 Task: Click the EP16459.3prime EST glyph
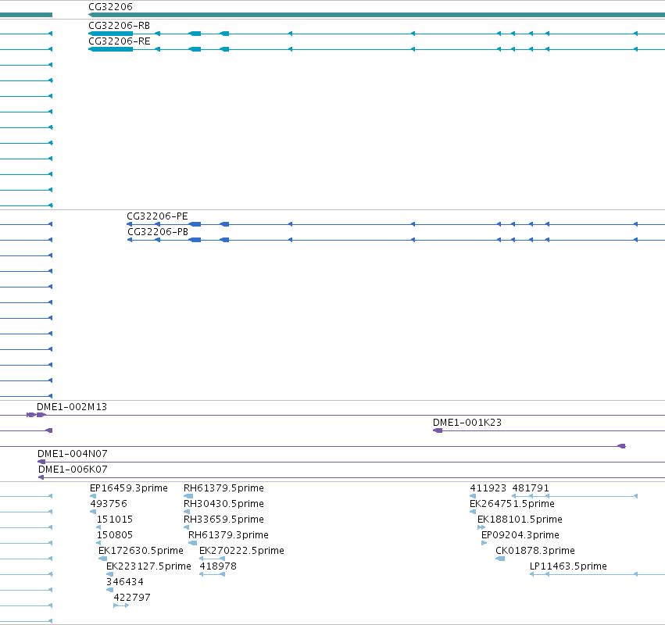pos(93,496)
